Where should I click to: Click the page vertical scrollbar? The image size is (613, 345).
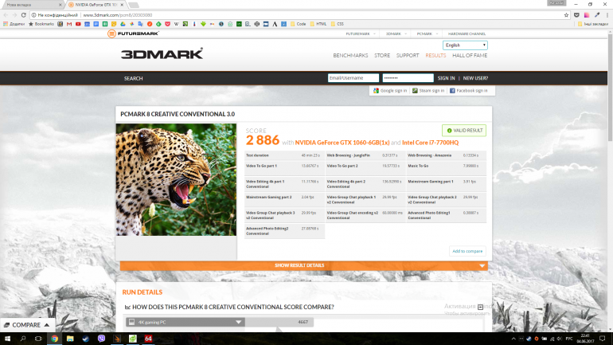click(610, 88)
